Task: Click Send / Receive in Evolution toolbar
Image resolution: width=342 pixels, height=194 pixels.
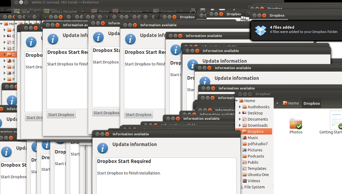Action: pos(61,11)
